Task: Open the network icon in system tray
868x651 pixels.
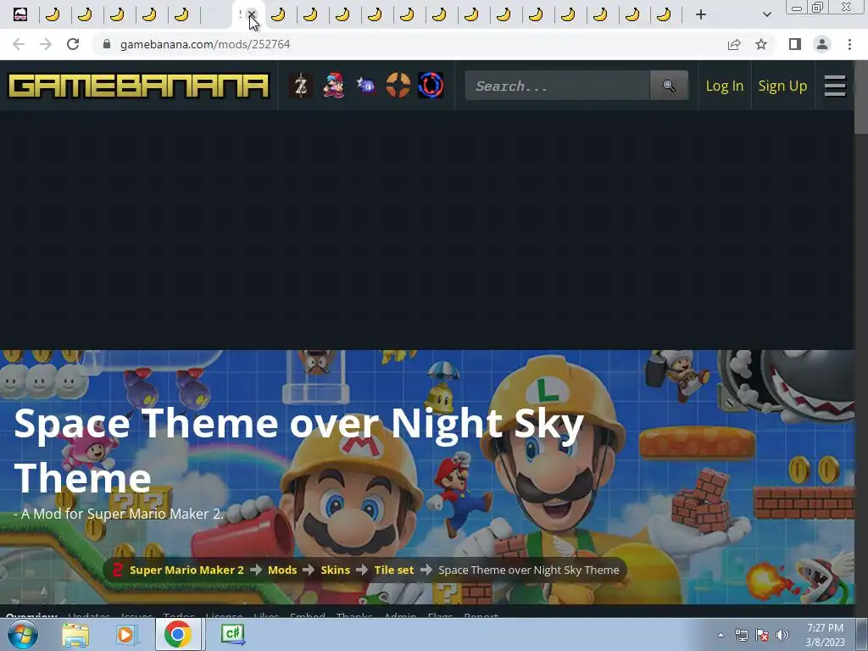Action: coord(741,635)
